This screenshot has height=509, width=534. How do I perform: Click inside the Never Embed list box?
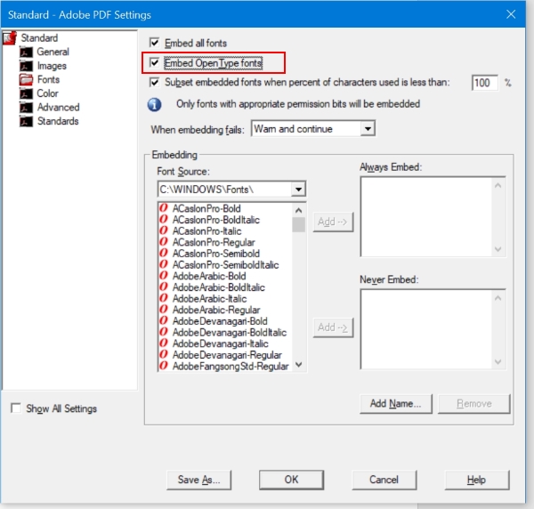[426, 329]
